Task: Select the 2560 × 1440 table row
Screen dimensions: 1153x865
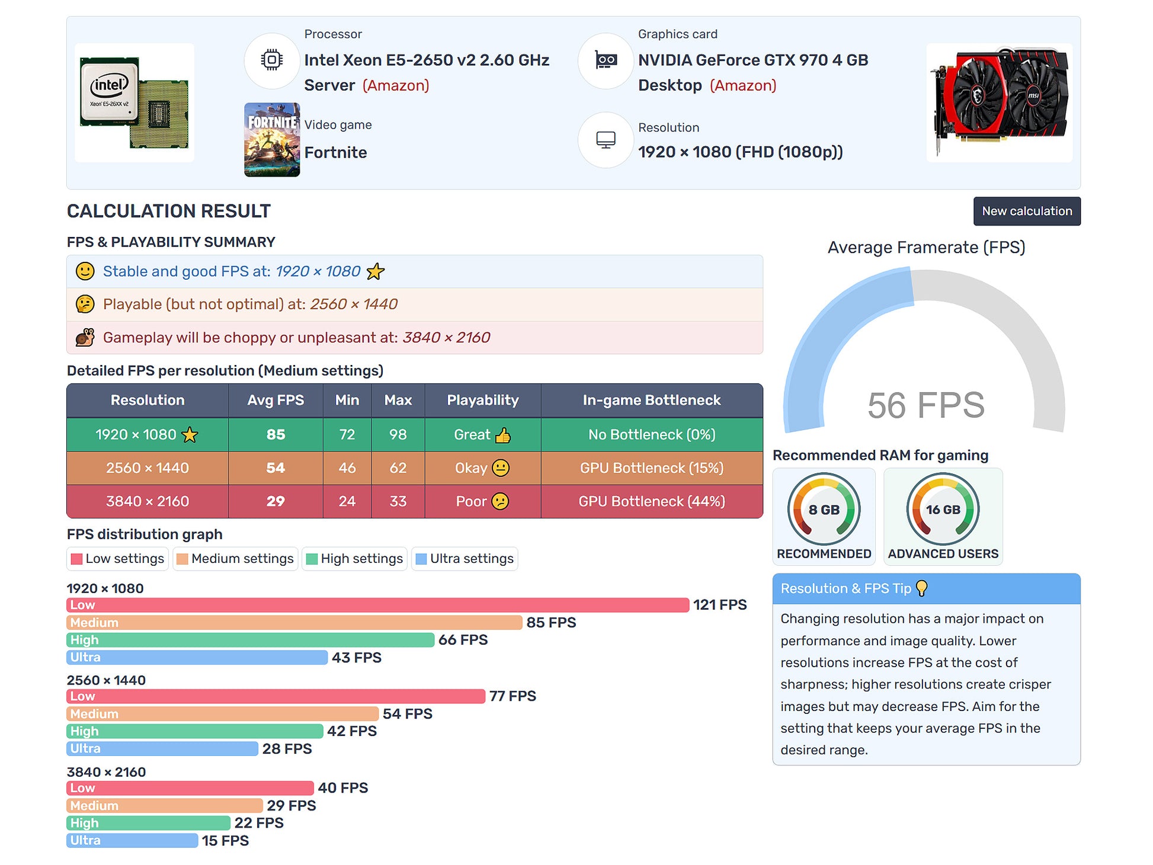Action: [414, 468]
